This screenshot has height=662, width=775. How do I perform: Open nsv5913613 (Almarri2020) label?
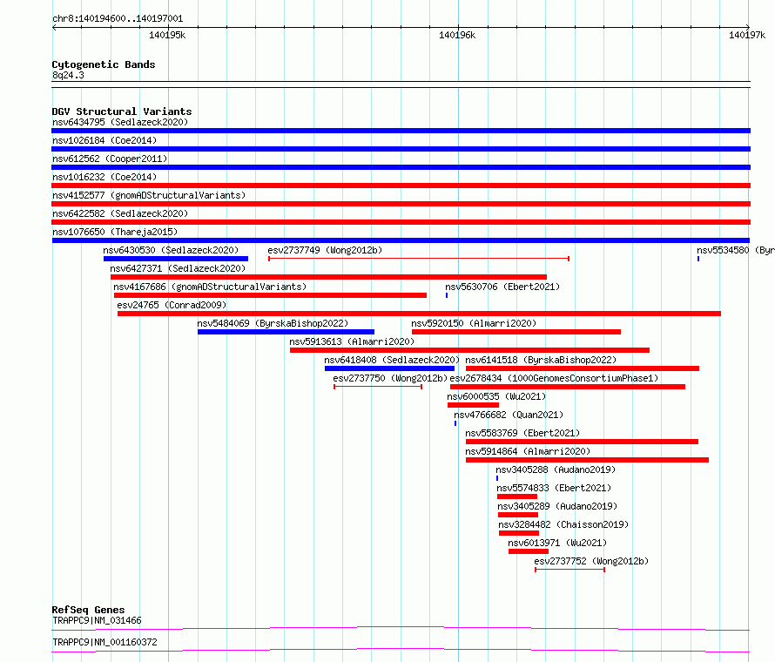click(x=352, y=341)
